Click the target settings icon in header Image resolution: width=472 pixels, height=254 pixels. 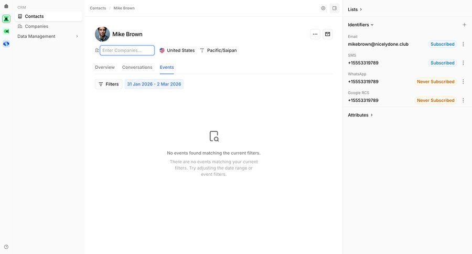(323, 8)
